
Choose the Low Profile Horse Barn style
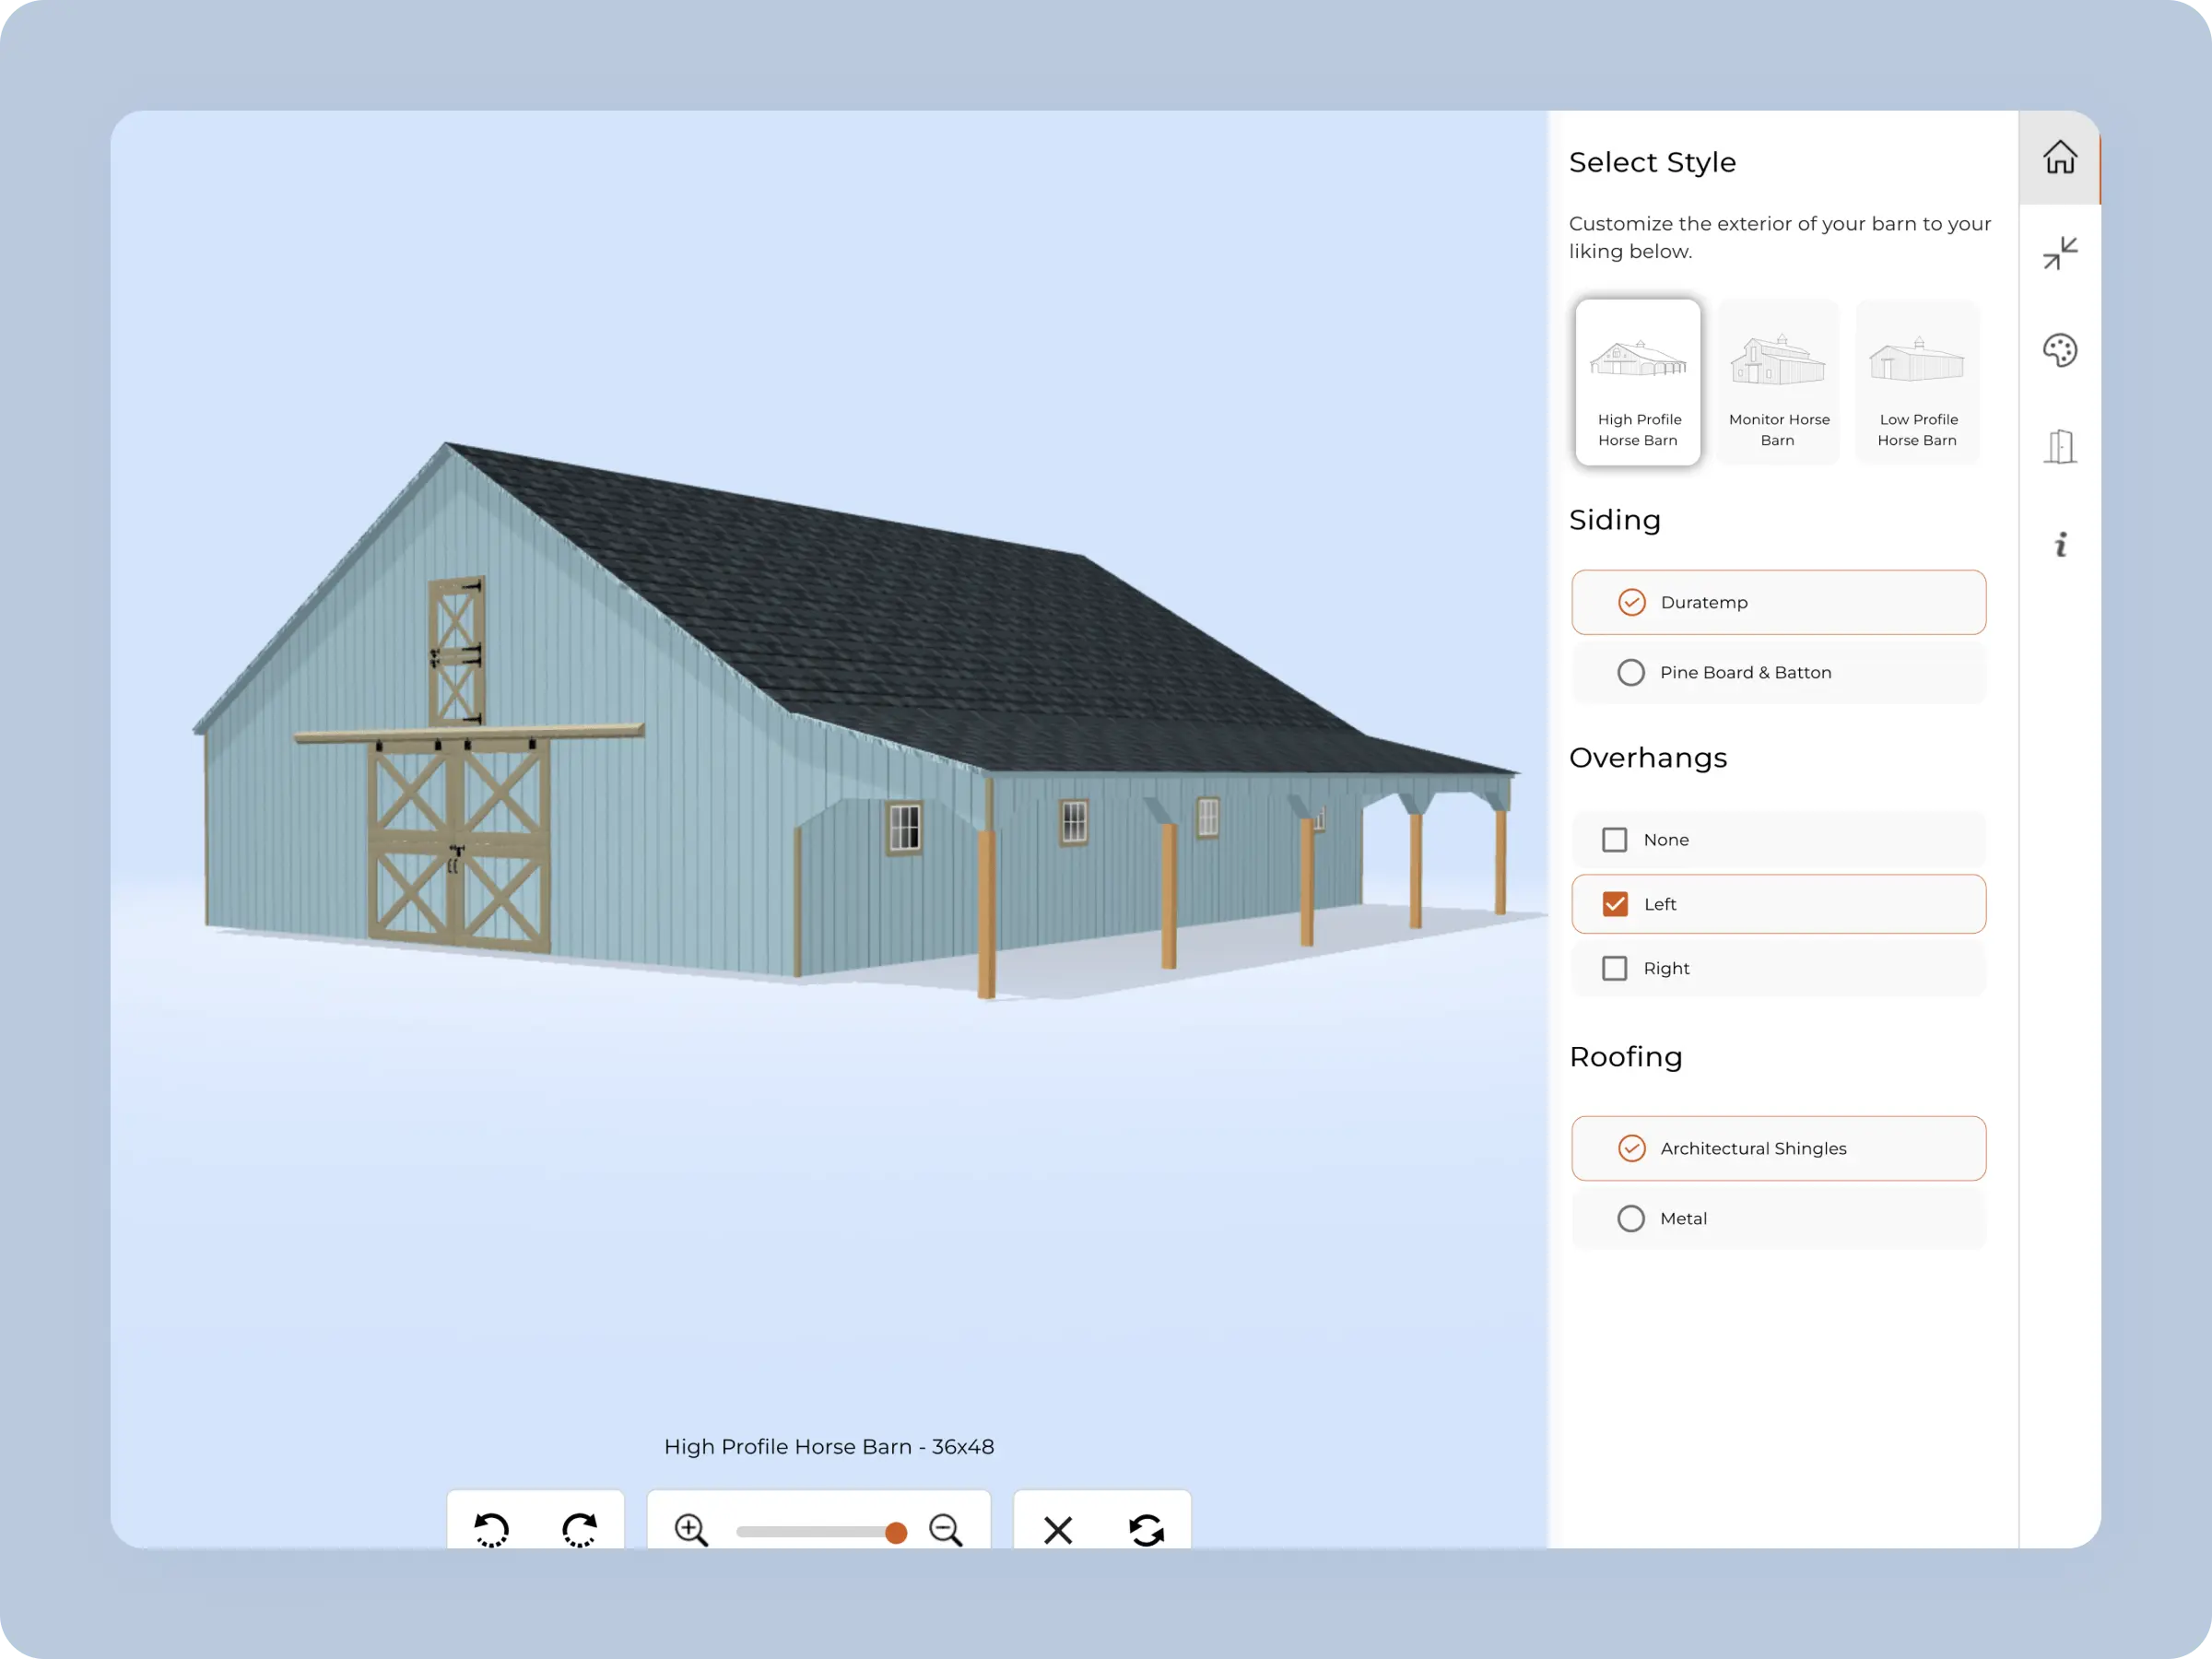pyautogui.click(x=1916, y=382)
